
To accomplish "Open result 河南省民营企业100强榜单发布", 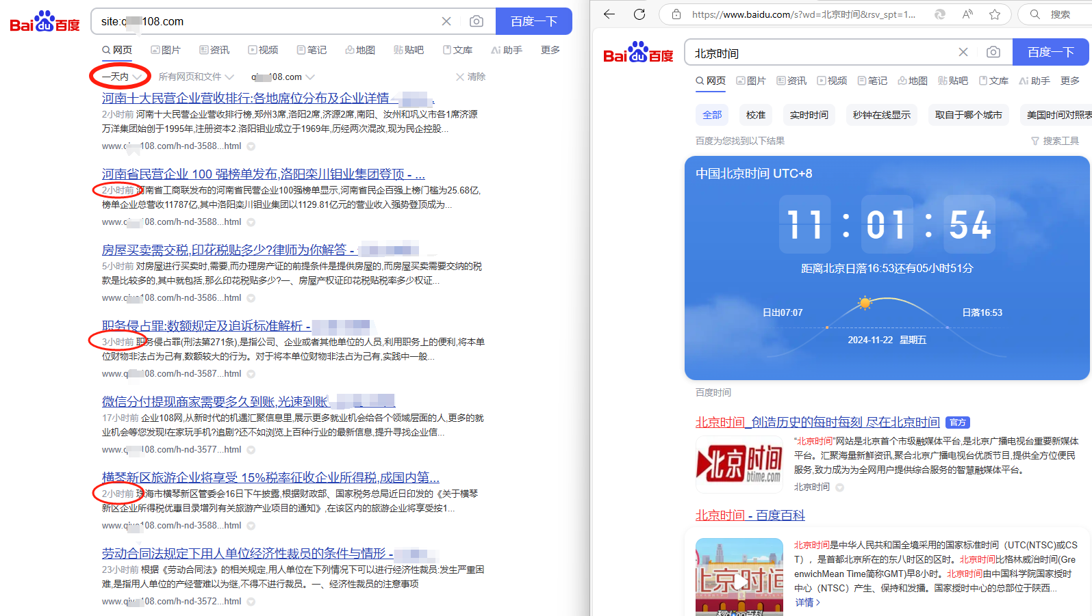I will (264, 174).
